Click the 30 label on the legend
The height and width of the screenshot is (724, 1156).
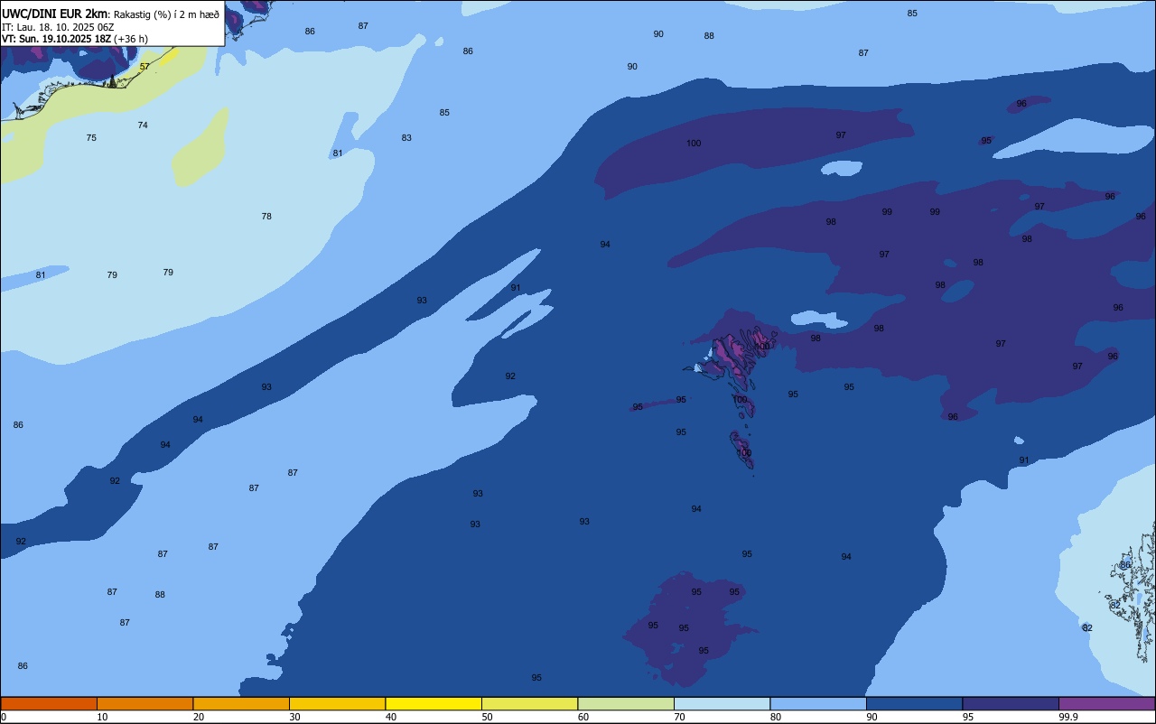pyautogui.click(x=294, y=717)
